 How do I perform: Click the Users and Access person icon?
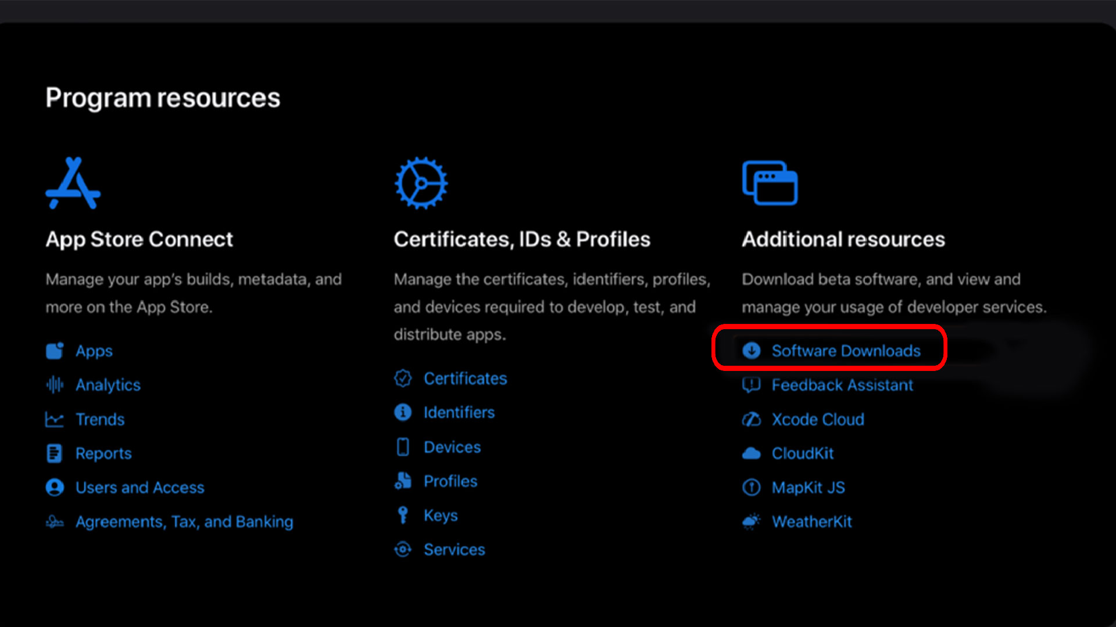click(x=55, y=487)
